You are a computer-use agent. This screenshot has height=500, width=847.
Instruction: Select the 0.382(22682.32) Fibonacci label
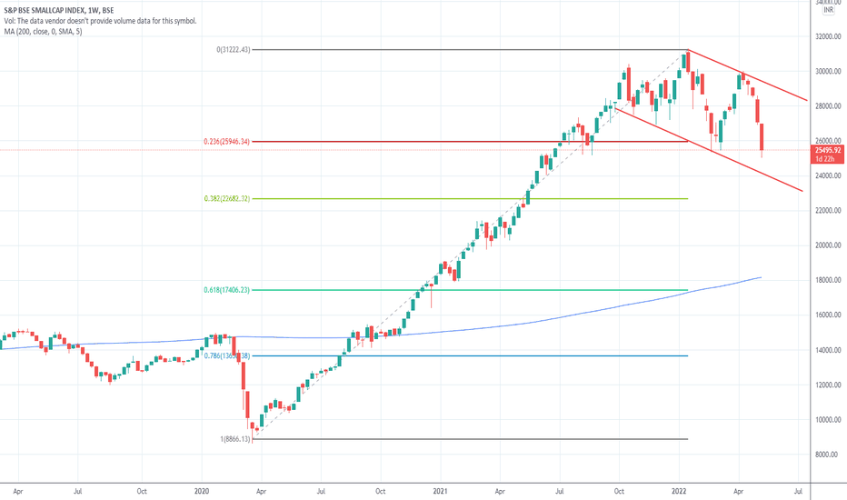coord(227,198)
